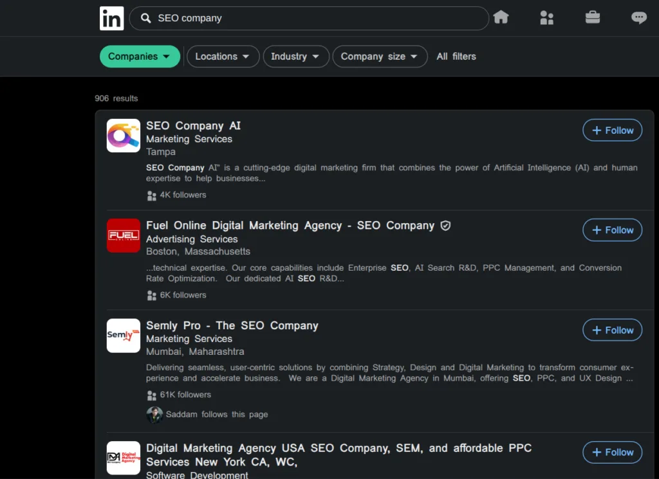
Task: Open the LinkedIn home logo
Action: pos(111,18)
